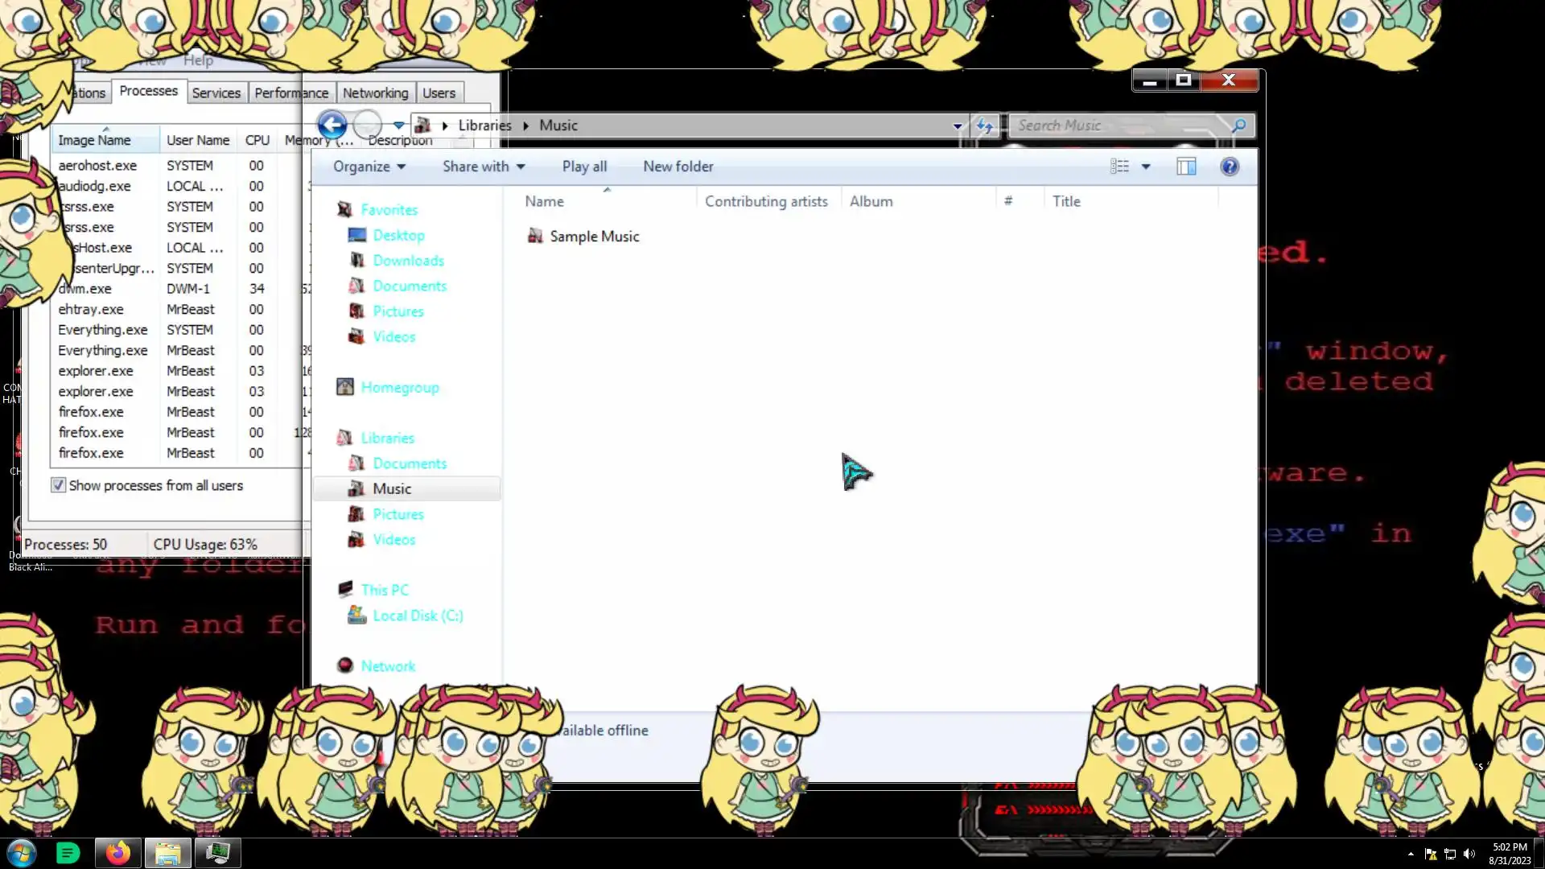Open the view options dropdown arrow
The width and height of the screenshot is (1545, 869).
[x=1146, y=167]
